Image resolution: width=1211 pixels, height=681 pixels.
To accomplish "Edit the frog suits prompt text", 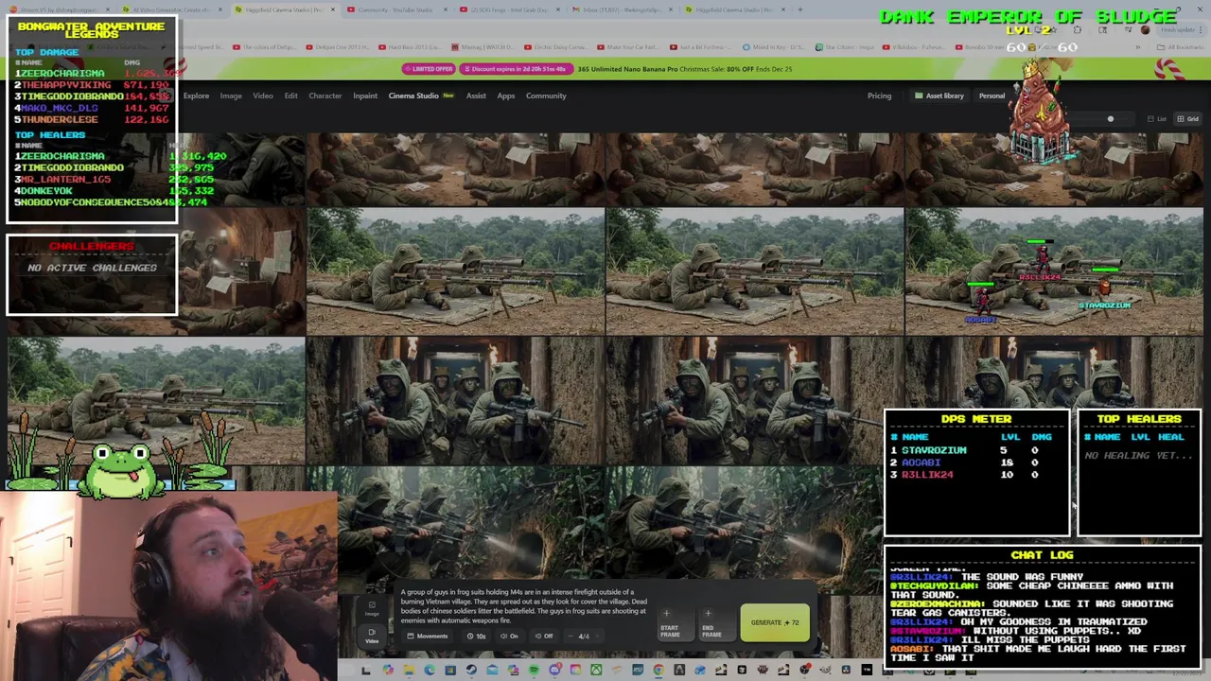I will [523, 606].
